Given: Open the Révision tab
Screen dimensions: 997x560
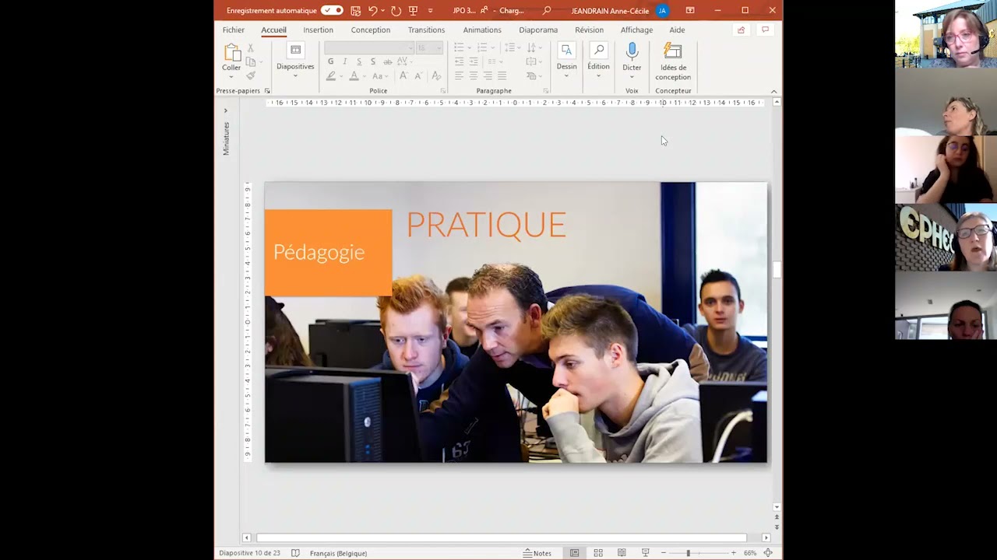Looking at the screenshot, I should (x=589, y=30).
